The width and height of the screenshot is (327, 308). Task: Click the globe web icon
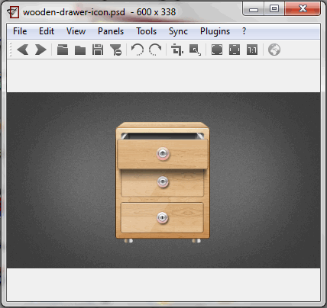[274, 50]
